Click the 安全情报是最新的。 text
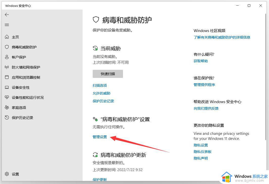Screen dimensions: 269x184 click(x=109, y=163)
